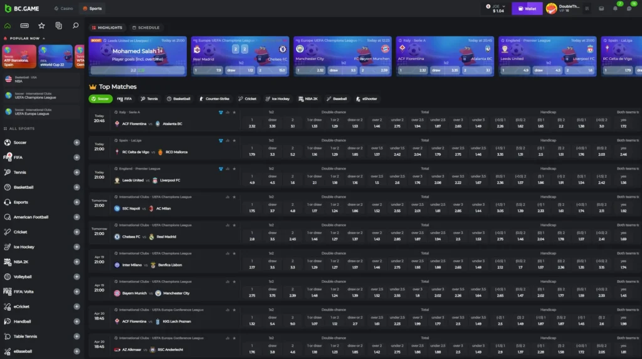
Task: Favorite the RC Celta de Vigo match star
Action: pos(234,141)
